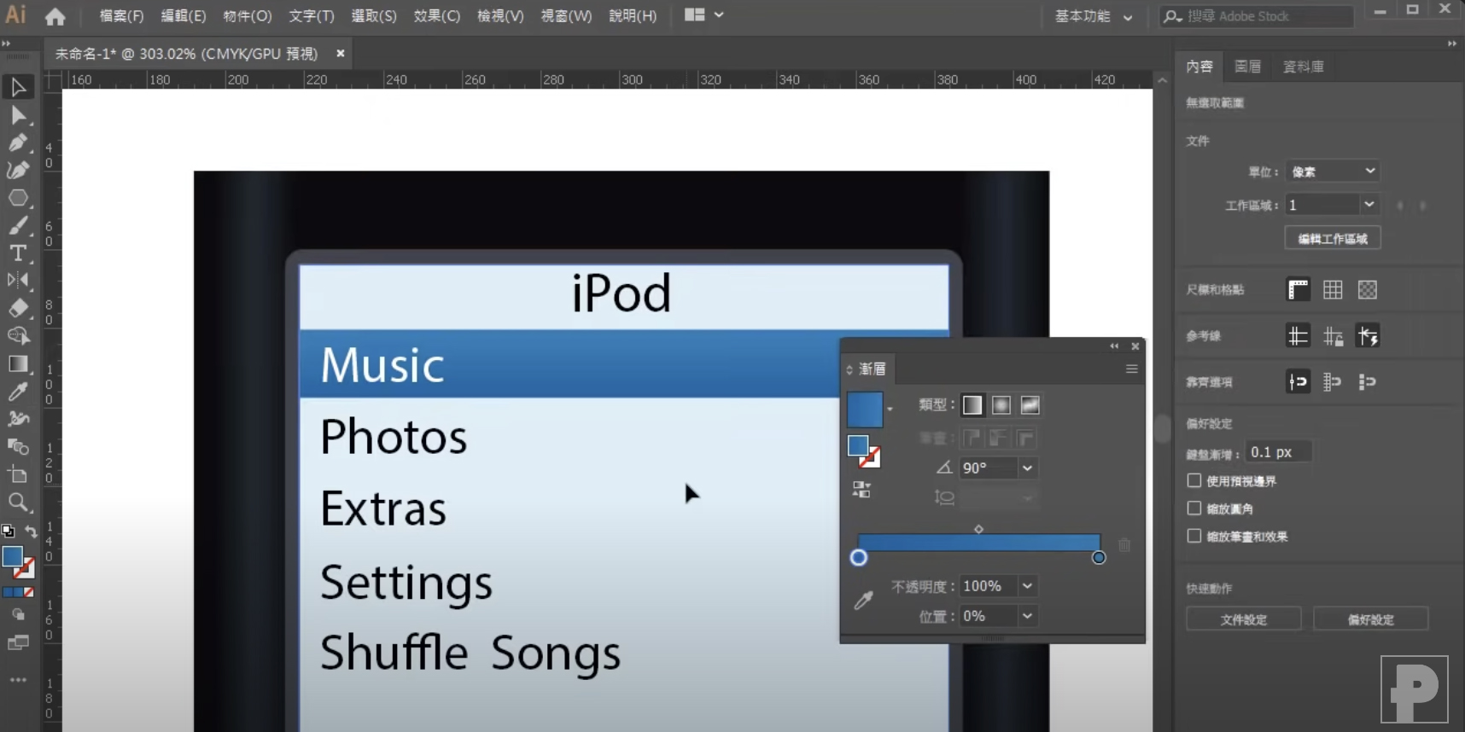Click large gradient fill swatch in panel

(865, 410)
